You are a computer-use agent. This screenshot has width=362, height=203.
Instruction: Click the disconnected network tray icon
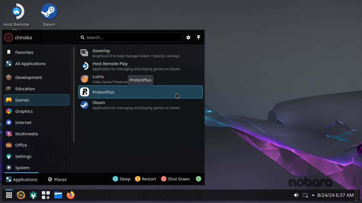click(305, 195)
